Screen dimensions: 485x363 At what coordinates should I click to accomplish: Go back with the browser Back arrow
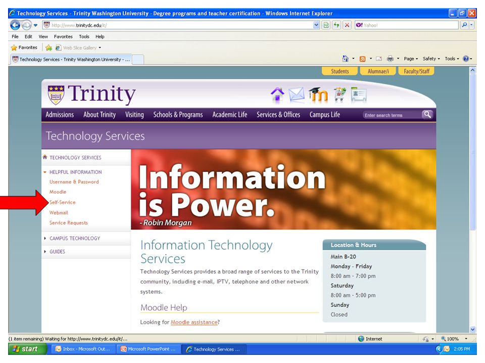15,25
